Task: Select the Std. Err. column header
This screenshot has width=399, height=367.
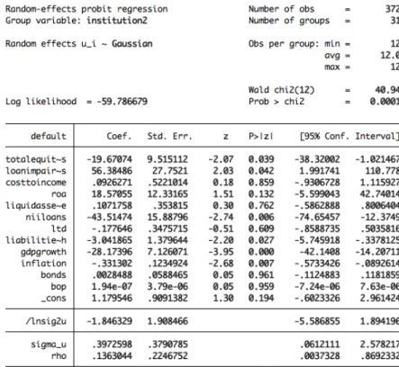Action: click(169, 137)
